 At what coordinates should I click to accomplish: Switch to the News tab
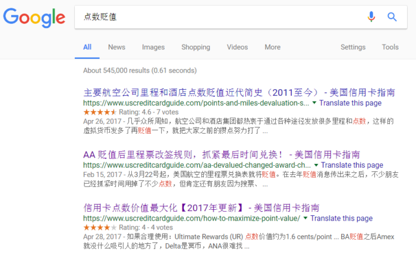(x=116, y=47)
